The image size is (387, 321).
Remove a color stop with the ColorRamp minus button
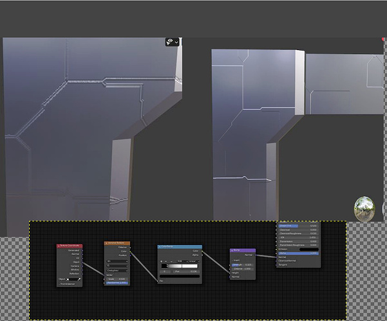pos(166,261)
